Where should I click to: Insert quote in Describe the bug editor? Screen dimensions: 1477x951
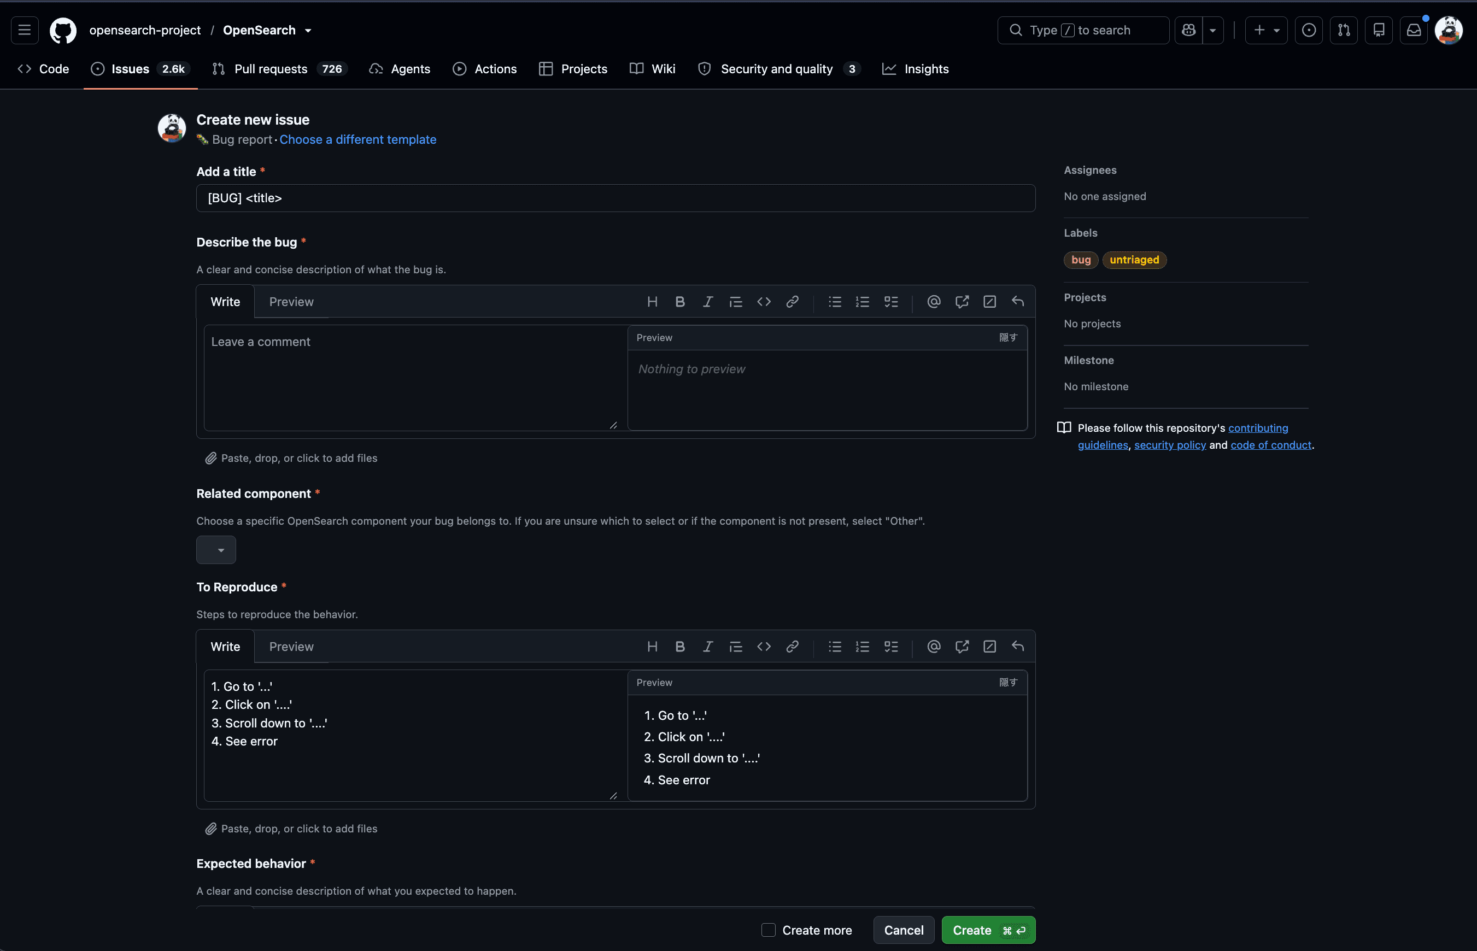[735, 302]
